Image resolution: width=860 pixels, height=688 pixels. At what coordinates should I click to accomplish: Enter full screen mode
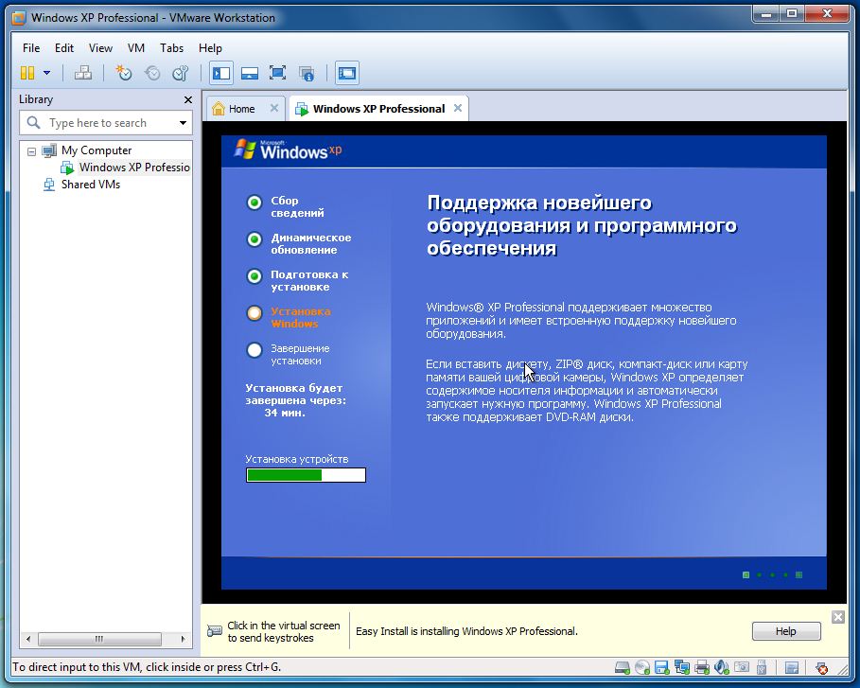[x=277, y=73]
